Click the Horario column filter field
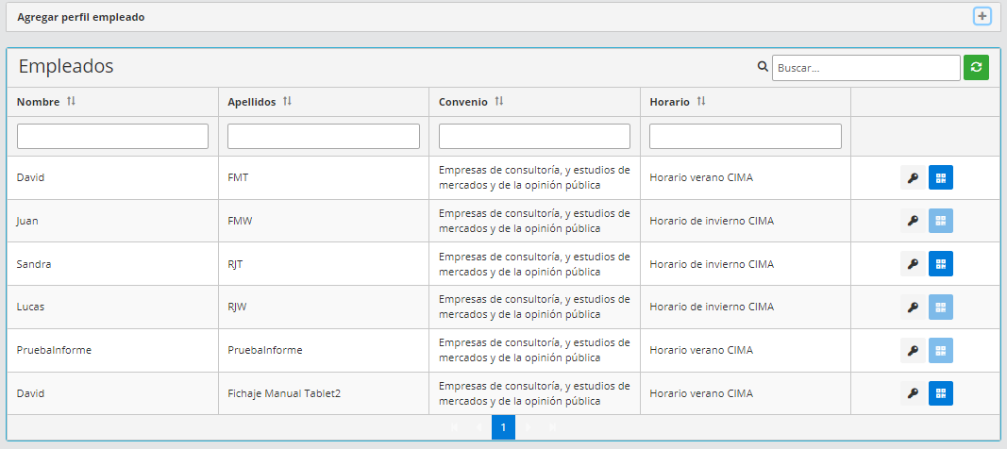 tap(746, 137)
